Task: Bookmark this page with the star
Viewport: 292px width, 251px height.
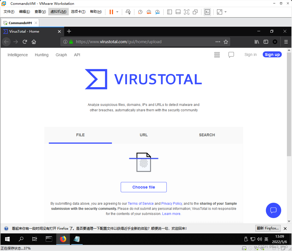Action: (226, 42)
